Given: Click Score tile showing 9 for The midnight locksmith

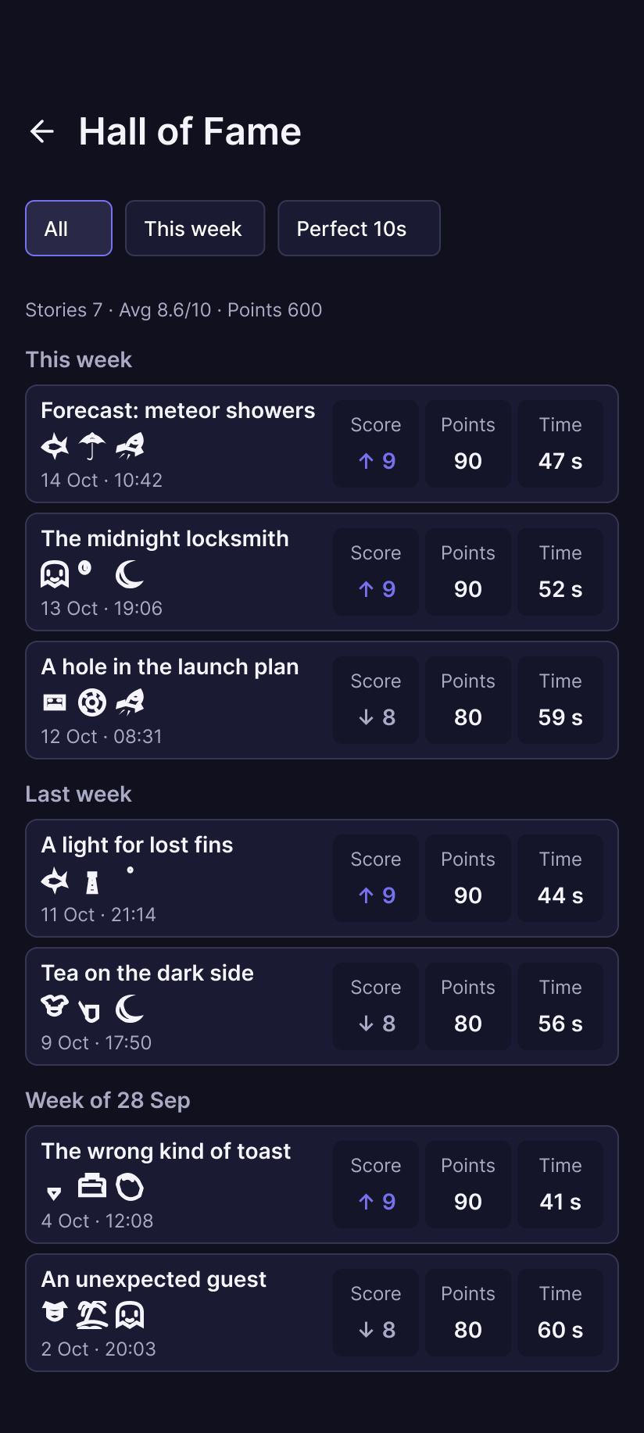Looking at the screenshot, I should tap(376, 572).
